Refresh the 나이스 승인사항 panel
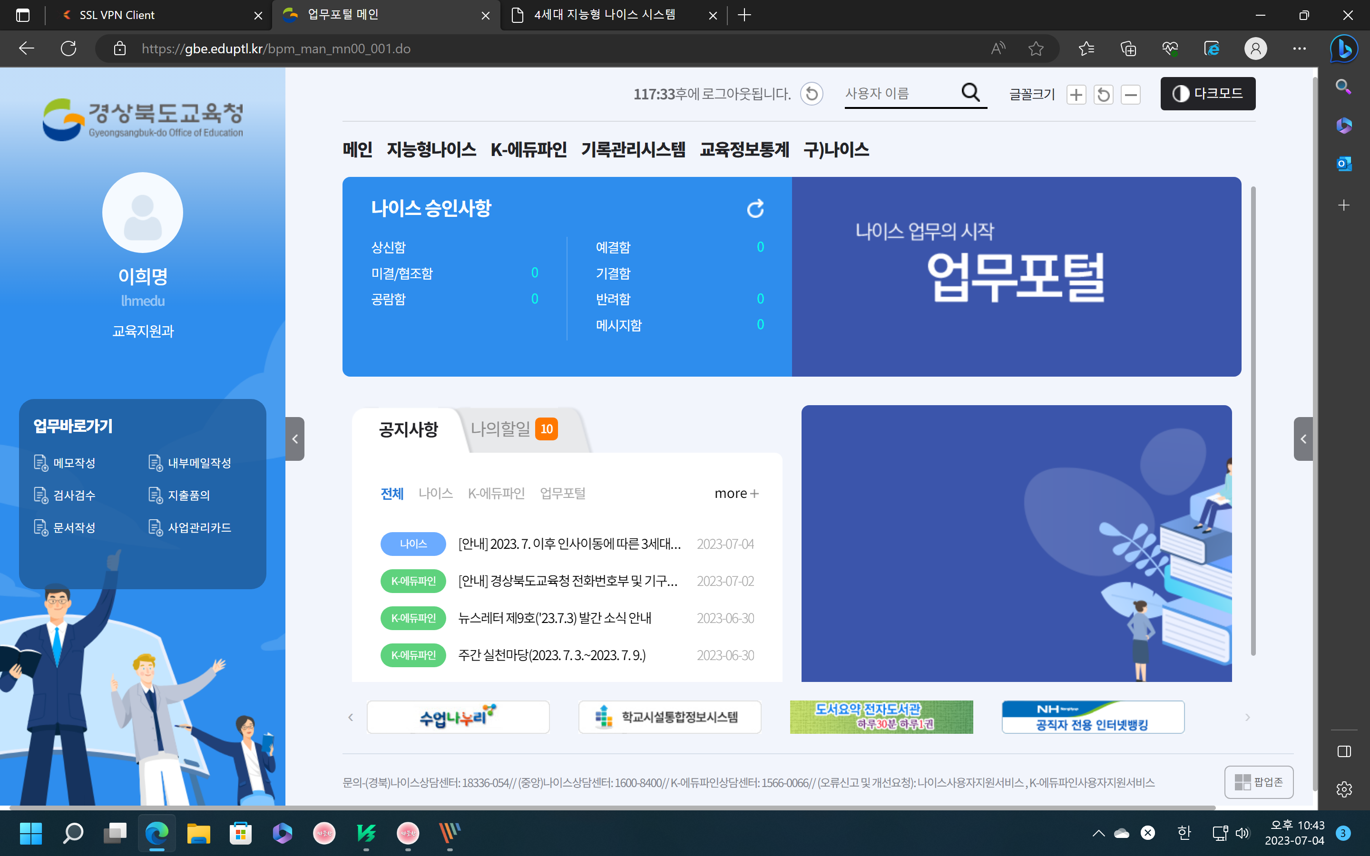 pos(755,209)
